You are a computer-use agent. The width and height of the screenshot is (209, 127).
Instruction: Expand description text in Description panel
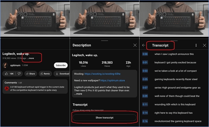(x=78, y=94)
